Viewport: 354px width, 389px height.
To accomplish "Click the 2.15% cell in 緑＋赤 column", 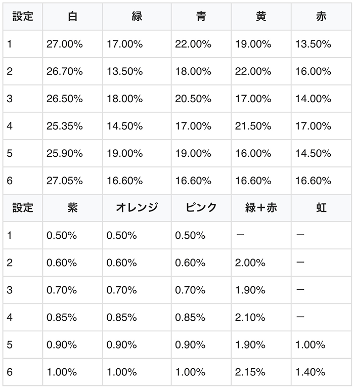I will coord(250,372).
